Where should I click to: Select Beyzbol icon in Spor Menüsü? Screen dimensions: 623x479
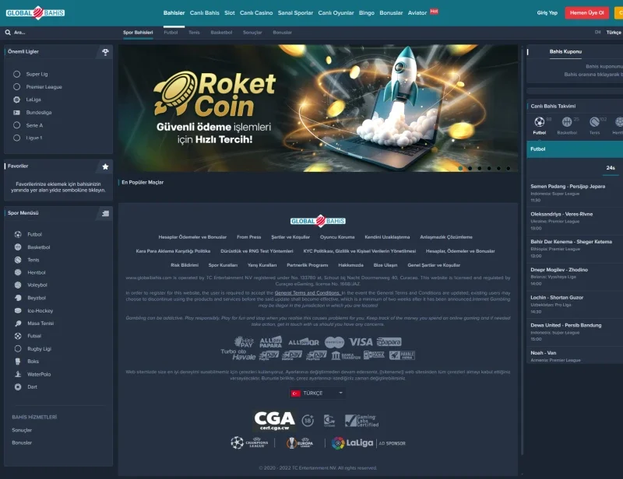[18, 298]
